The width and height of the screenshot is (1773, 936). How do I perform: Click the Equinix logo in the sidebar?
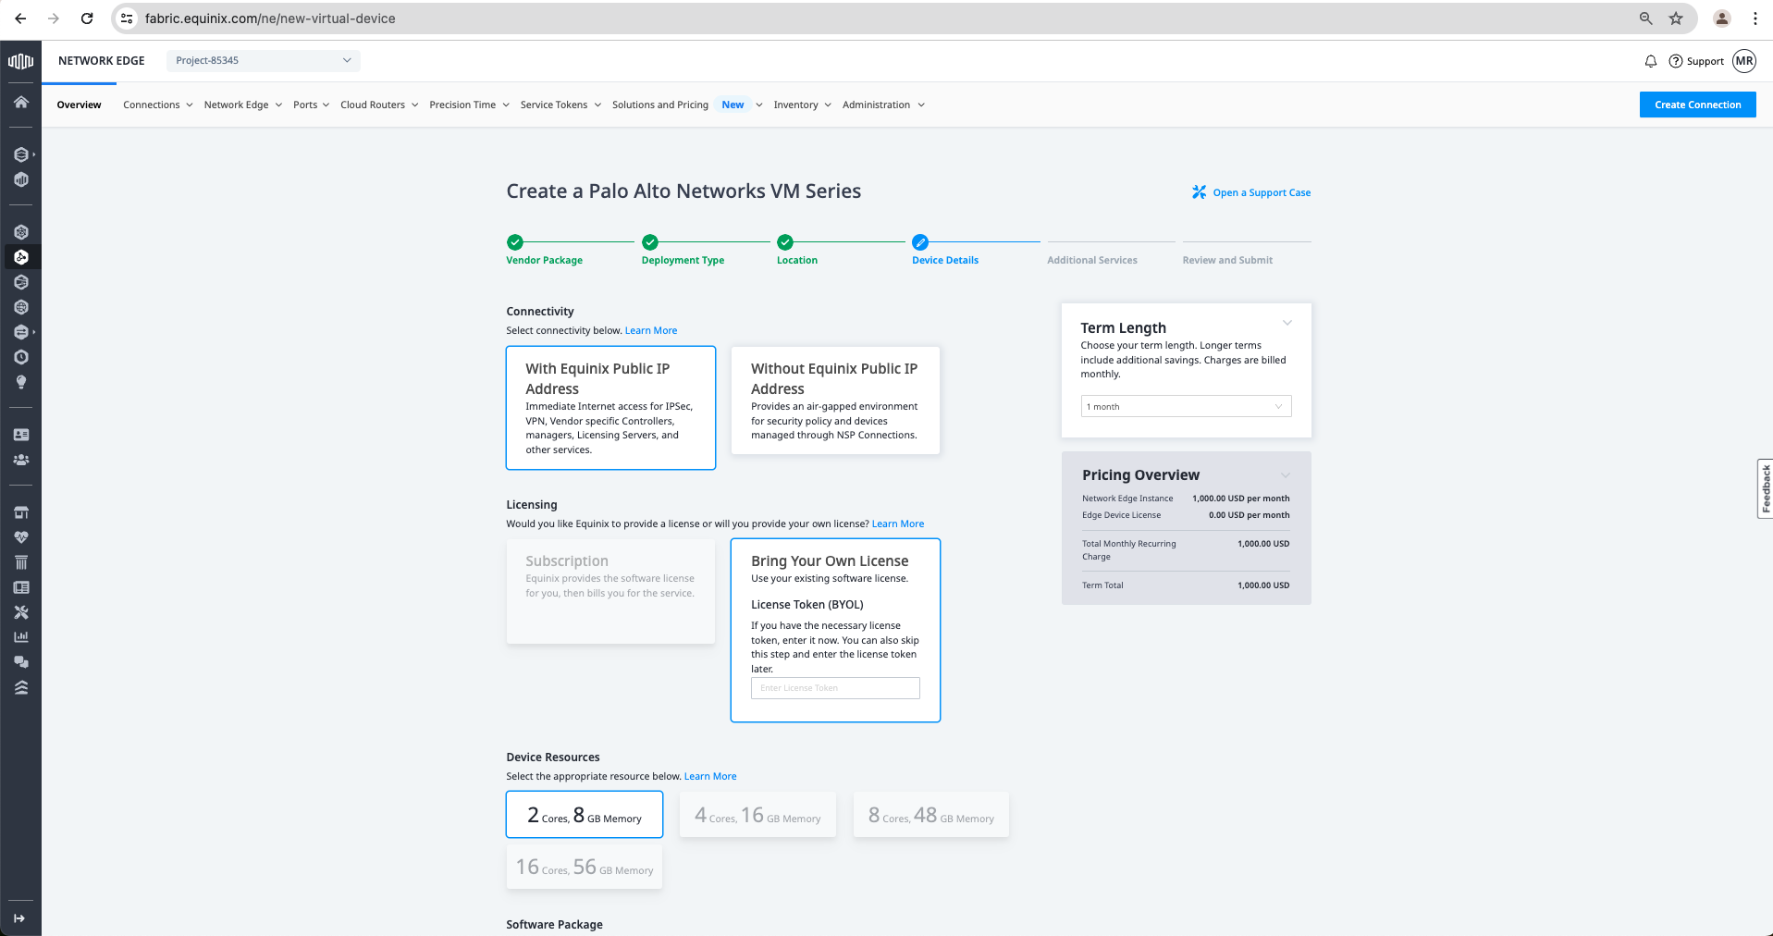coord(20,61)
